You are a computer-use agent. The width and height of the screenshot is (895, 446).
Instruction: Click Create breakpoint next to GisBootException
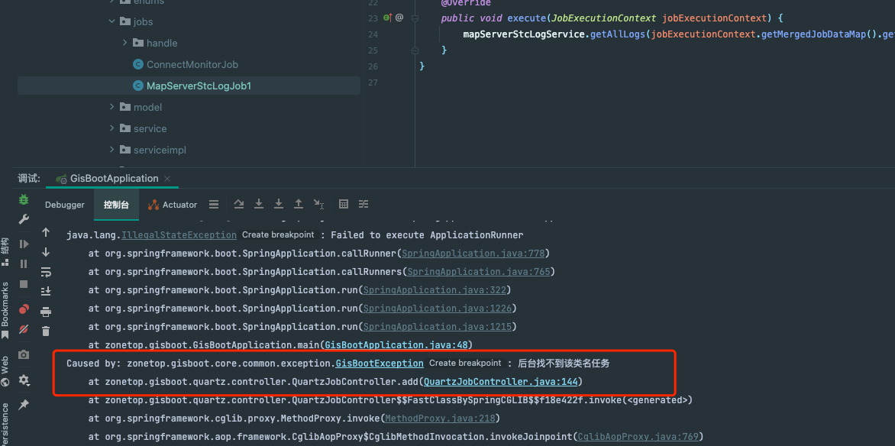465,364
